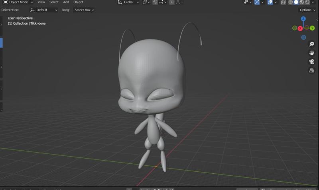Switch to wireframe viewport shading
The width and height of the screenshot is (319, 190).
(291, 2)
